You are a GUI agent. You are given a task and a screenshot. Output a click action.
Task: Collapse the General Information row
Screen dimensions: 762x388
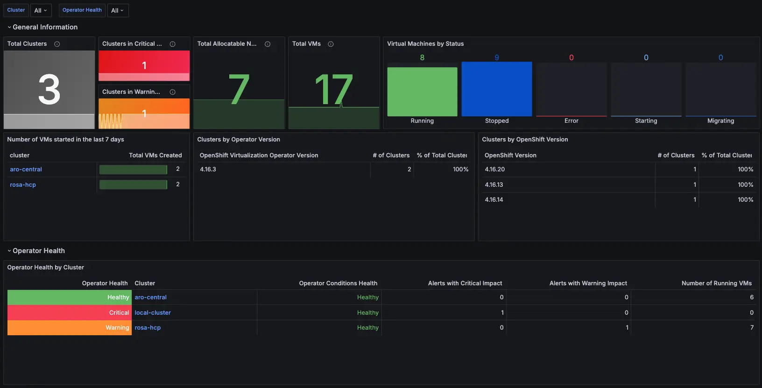[45, 27]
